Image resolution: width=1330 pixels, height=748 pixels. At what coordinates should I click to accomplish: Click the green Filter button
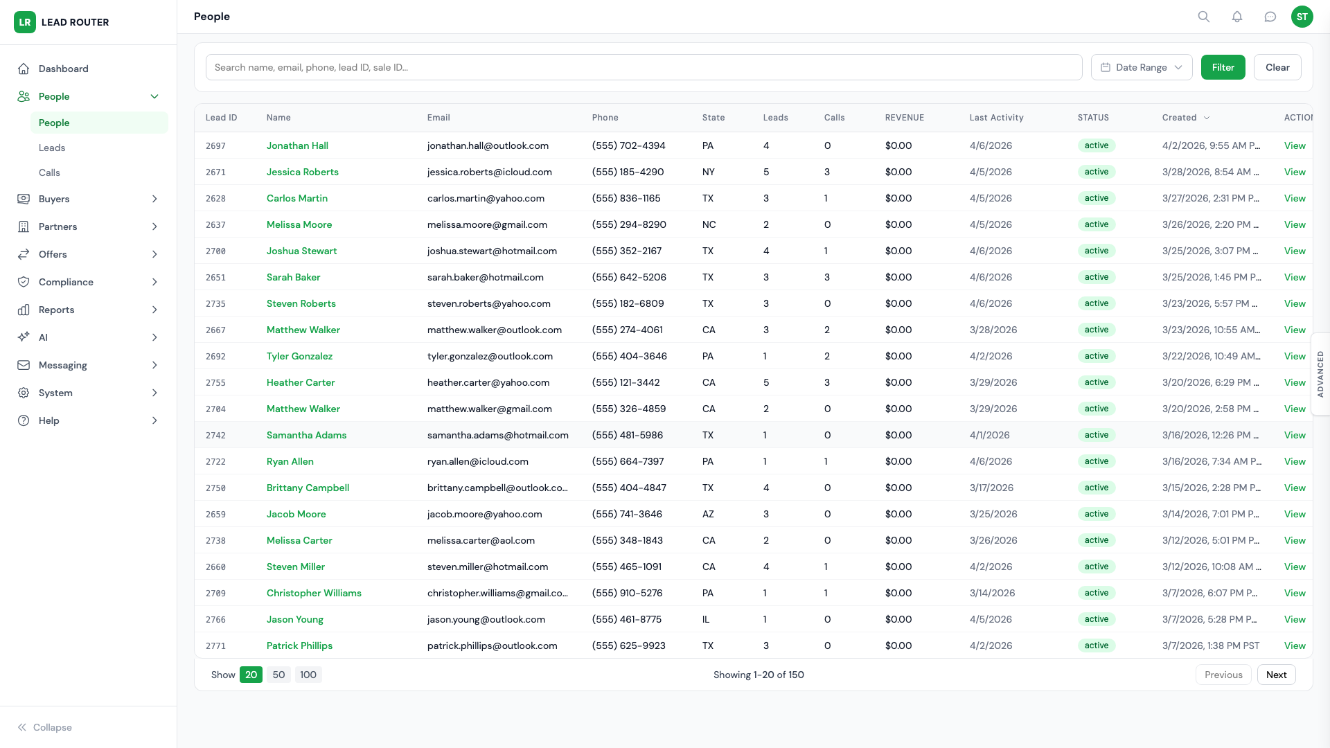click(x=1223, y=67)
